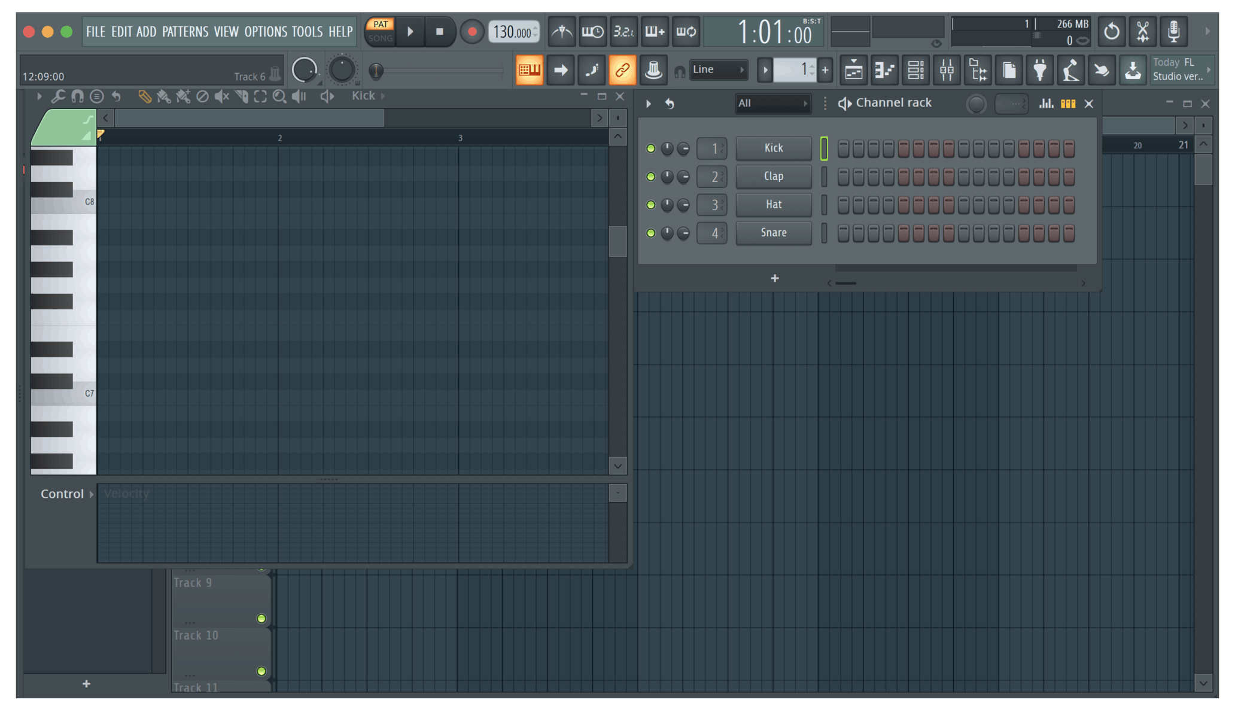Toggle green activity button for Clap channel
Viewport: 1235px width, 718px height.
click(652, 175)
